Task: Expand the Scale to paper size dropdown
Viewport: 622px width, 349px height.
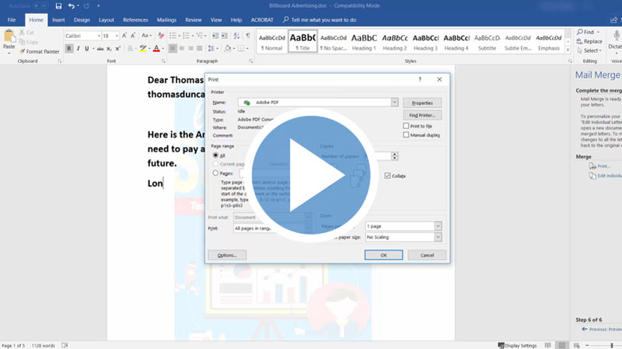Action: 438,236
